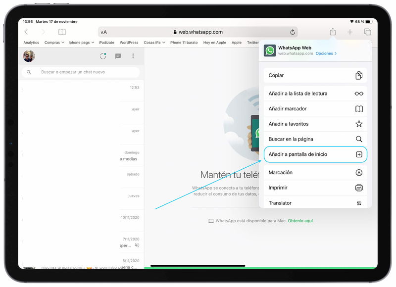Image resolution: width=396 pixels, height=287 pixels.
Task: Open the Safari bookmarks sidebar
Action: pyautogui.click(x=62, y=31)
